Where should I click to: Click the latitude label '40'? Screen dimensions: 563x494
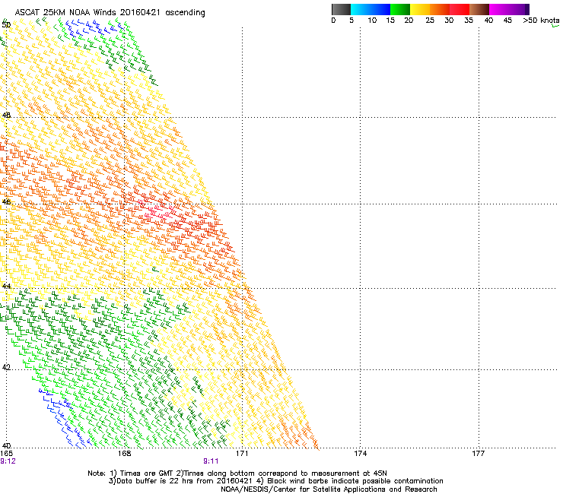tap(6, 446)
